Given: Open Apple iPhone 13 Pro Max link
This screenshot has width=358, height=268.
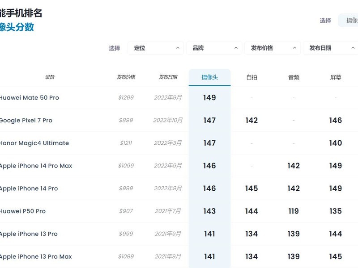Looking at the screenshot, I should click(36, 257).
